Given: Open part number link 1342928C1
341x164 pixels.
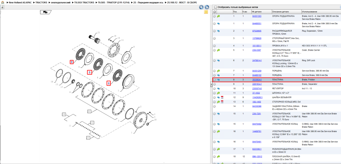Looking at the screenshot, I should point(257,97).
